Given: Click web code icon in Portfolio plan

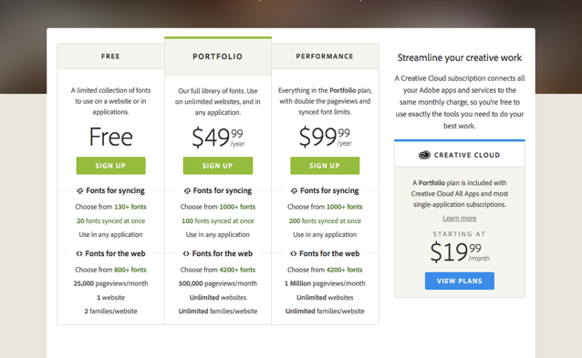Looking at the screenshot, I should (x=186, y=254).
